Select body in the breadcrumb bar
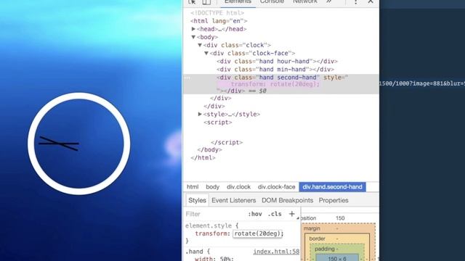Viewport: 465px width, 261px height. coord(213,187)
